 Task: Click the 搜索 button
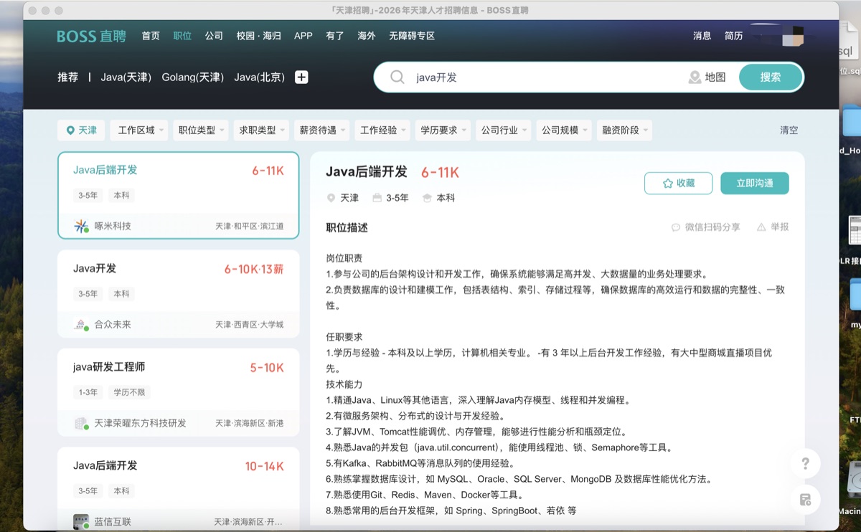771,77
